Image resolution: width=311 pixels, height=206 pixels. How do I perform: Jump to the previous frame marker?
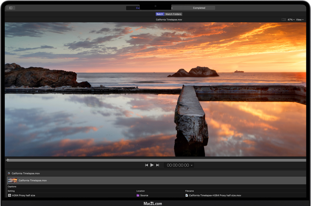pyautogui.click(x=147, y=165)
